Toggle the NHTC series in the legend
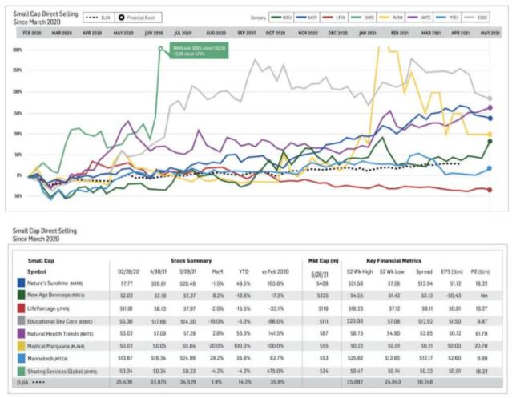512x398 pixels. click(x=419, y=18)
